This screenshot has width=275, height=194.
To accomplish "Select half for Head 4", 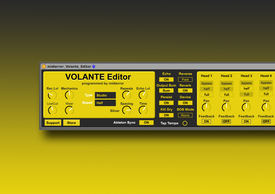I will point(266,88).
